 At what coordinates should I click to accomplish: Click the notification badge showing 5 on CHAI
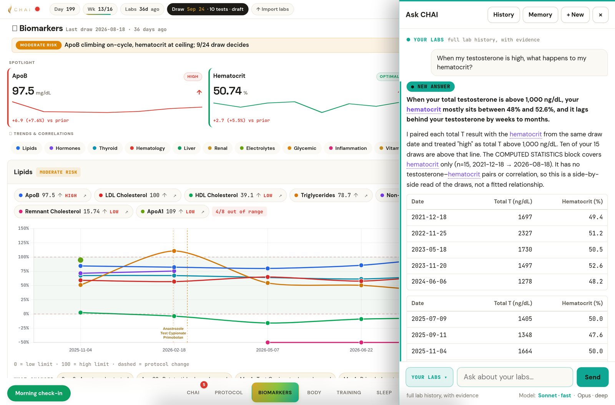[x=204, y=385]
